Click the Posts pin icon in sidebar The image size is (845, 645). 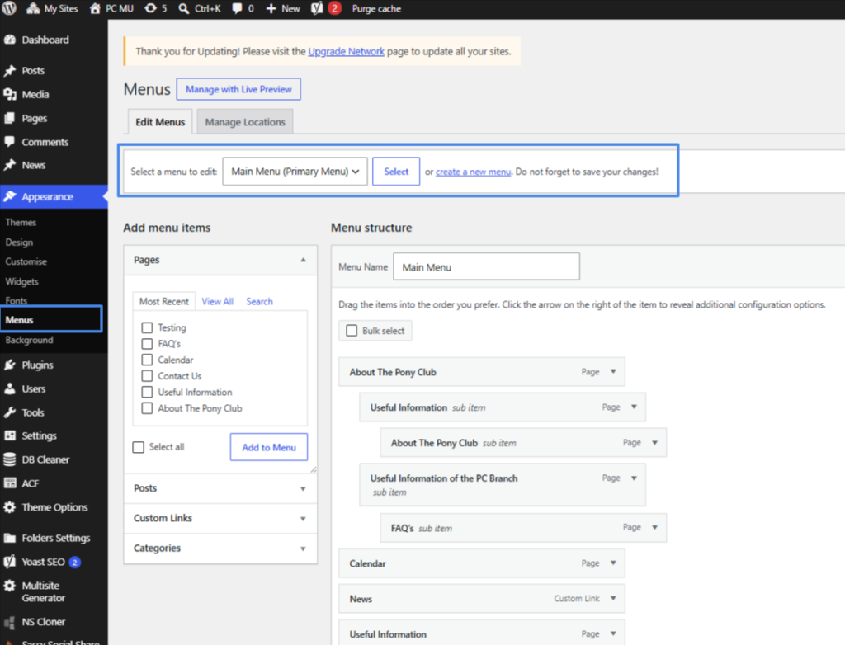[10, 71]
